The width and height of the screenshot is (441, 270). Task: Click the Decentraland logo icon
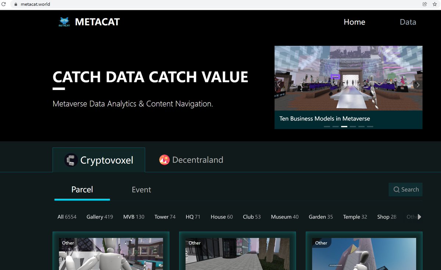pyautogui.click(x=164, y=160)
